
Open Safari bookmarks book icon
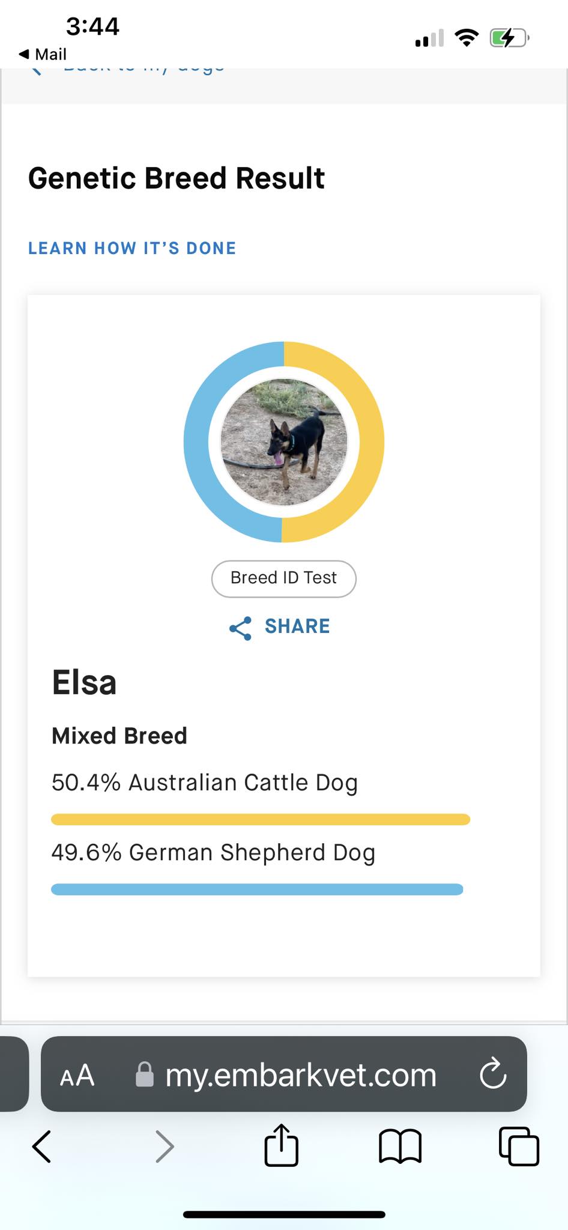coord(400,1146)
